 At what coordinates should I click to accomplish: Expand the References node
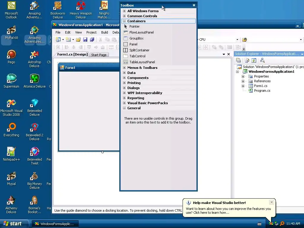243,81
